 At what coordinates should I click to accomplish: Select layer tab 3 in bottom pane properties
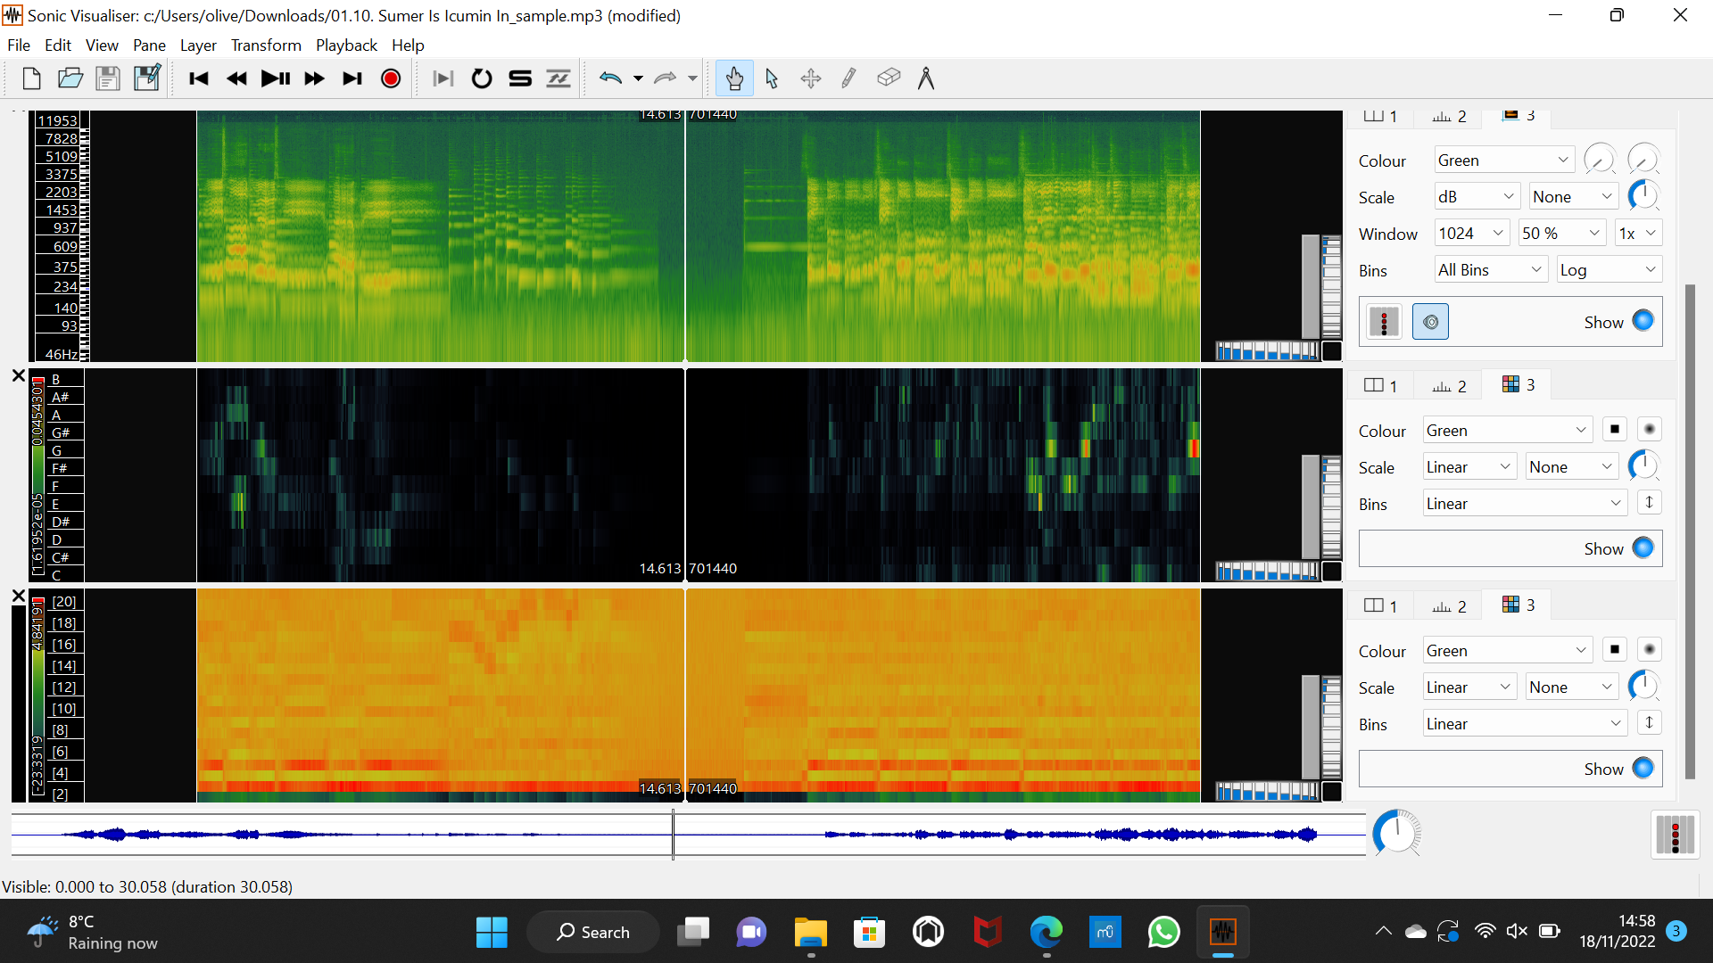pos(1519,605)
